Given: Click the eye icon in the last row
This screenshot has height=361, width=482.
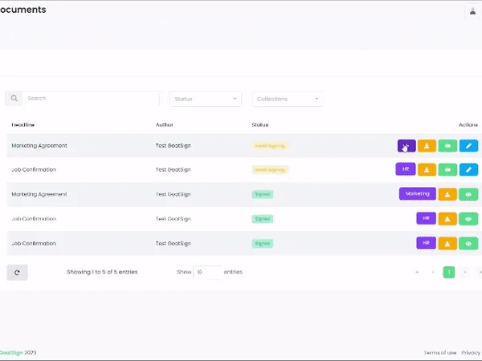Looking at the screenshot, I should coord(468,242).
